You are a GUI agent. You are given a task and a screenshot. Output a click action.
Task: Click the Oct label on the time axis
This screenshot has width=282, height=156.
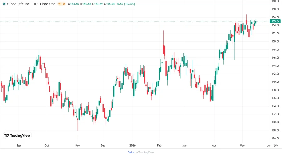tap(47, 145)
